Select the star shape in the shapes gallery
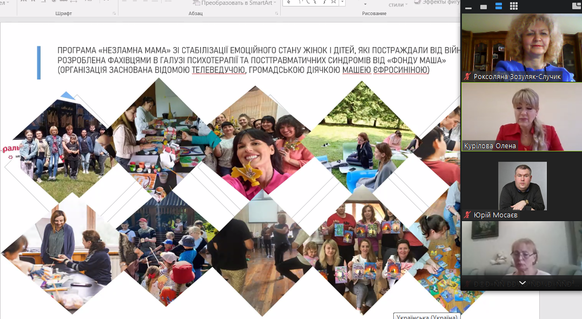This screenshot has height=319, width=582. point(334,2)
